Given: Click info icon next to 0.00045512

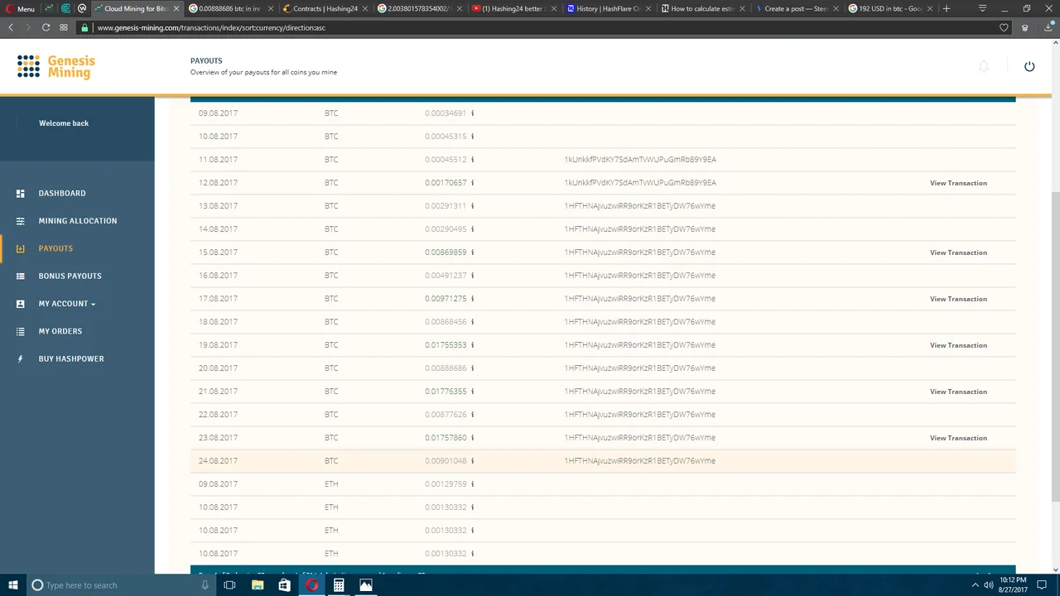Looking at the screenshot, I should pyautogui.click(x=473, y=160).
